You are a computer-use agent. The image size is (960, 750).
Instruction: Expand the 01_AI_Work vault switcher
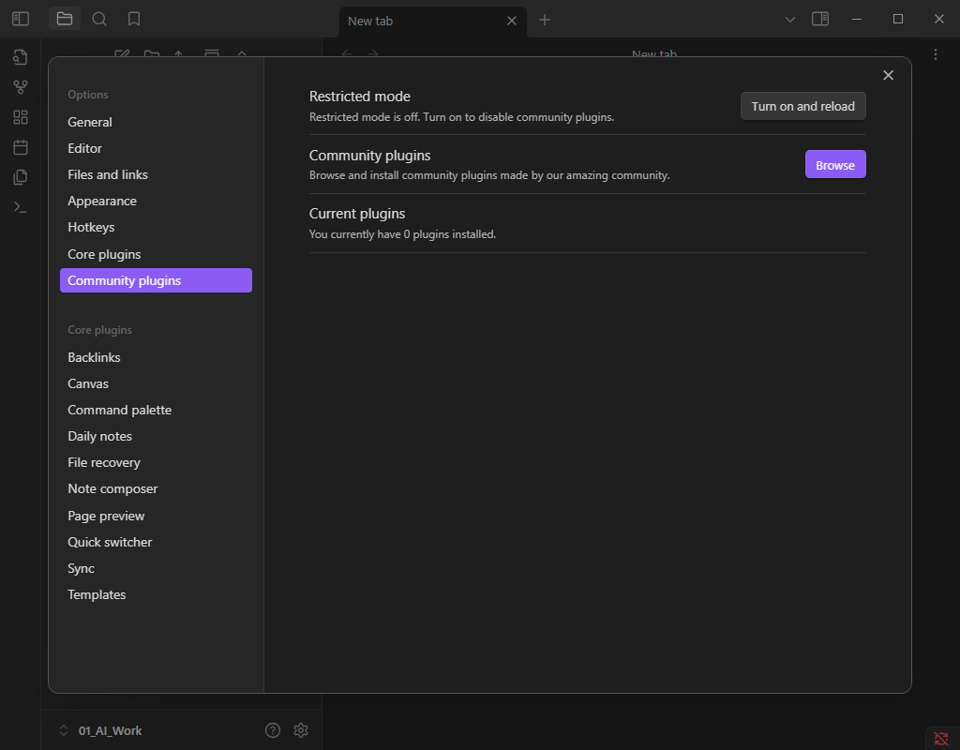100,730
